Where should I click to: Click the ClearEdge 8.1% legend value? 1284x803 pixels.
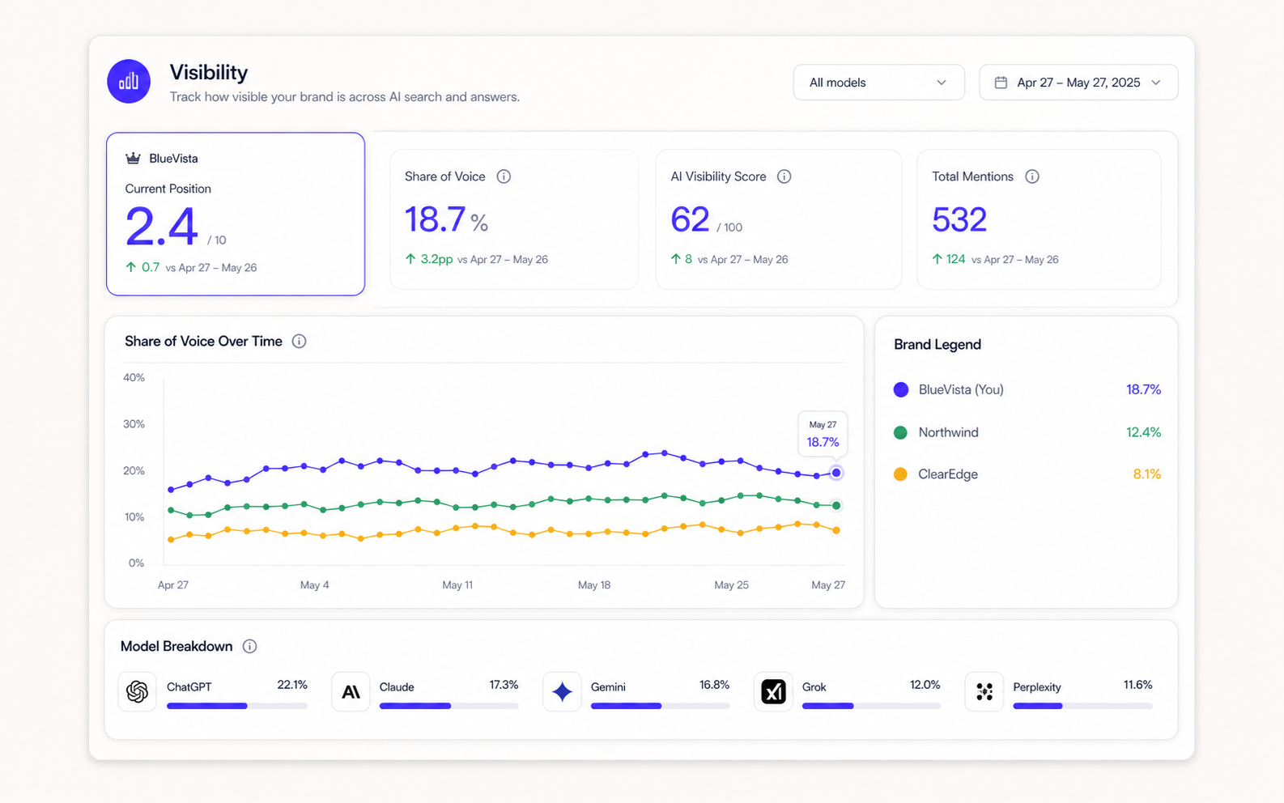tap(1146, 474)
